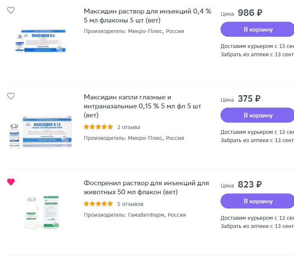Remove Фоспренил from favorites via pink heart
The height and width of the screenshot is (258, 294).
pos(11,182)
